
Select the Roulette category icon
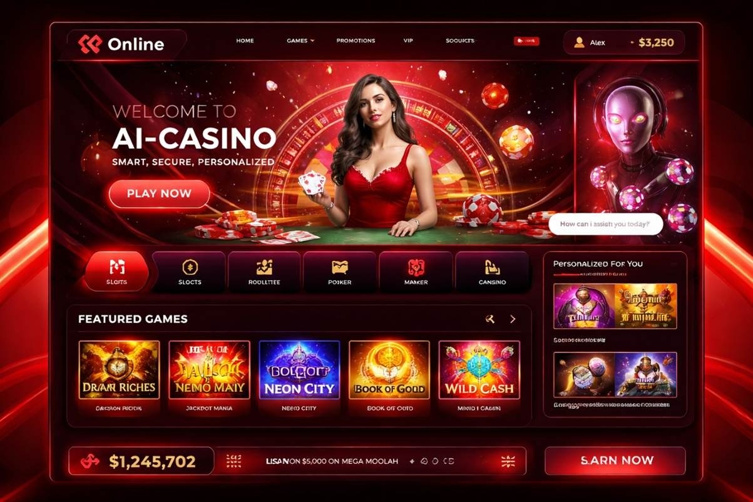coord(264,267)
